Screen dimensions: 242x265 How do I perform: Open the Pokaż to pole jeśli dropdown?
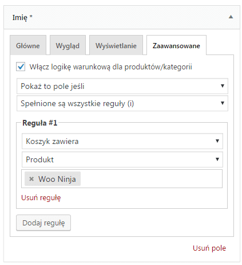coord(122,86)
